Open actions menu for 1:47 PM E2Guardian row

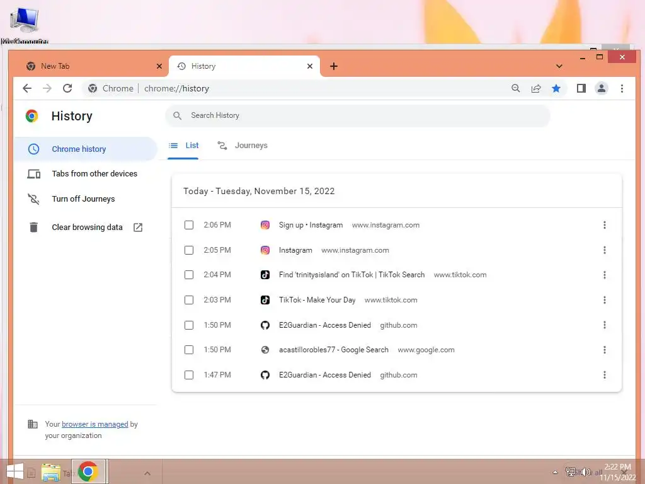pos(604,374)
